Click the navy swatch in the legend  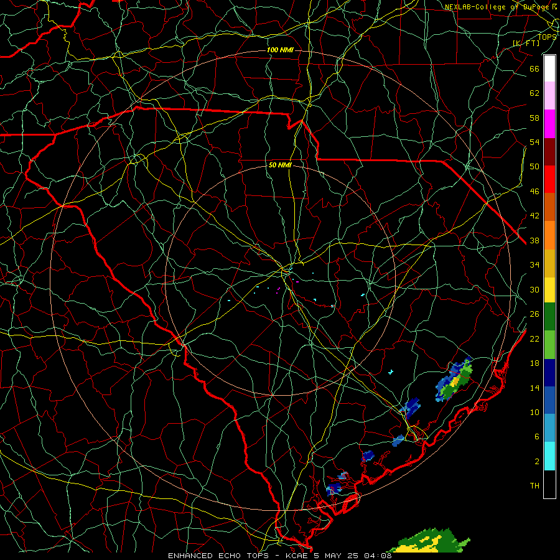(549, 373)
